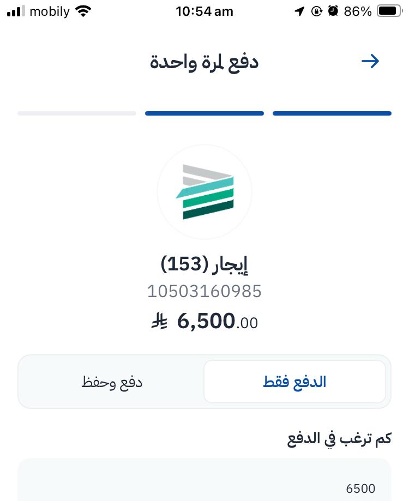
Task: Tap the gray unfinished progress step bar
Action: (x=77, y=113)
